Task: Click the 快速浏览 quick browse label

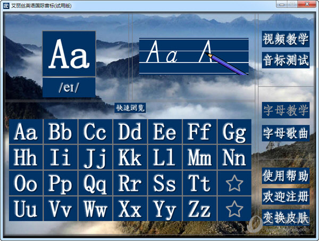Action: tap(131, 108)
